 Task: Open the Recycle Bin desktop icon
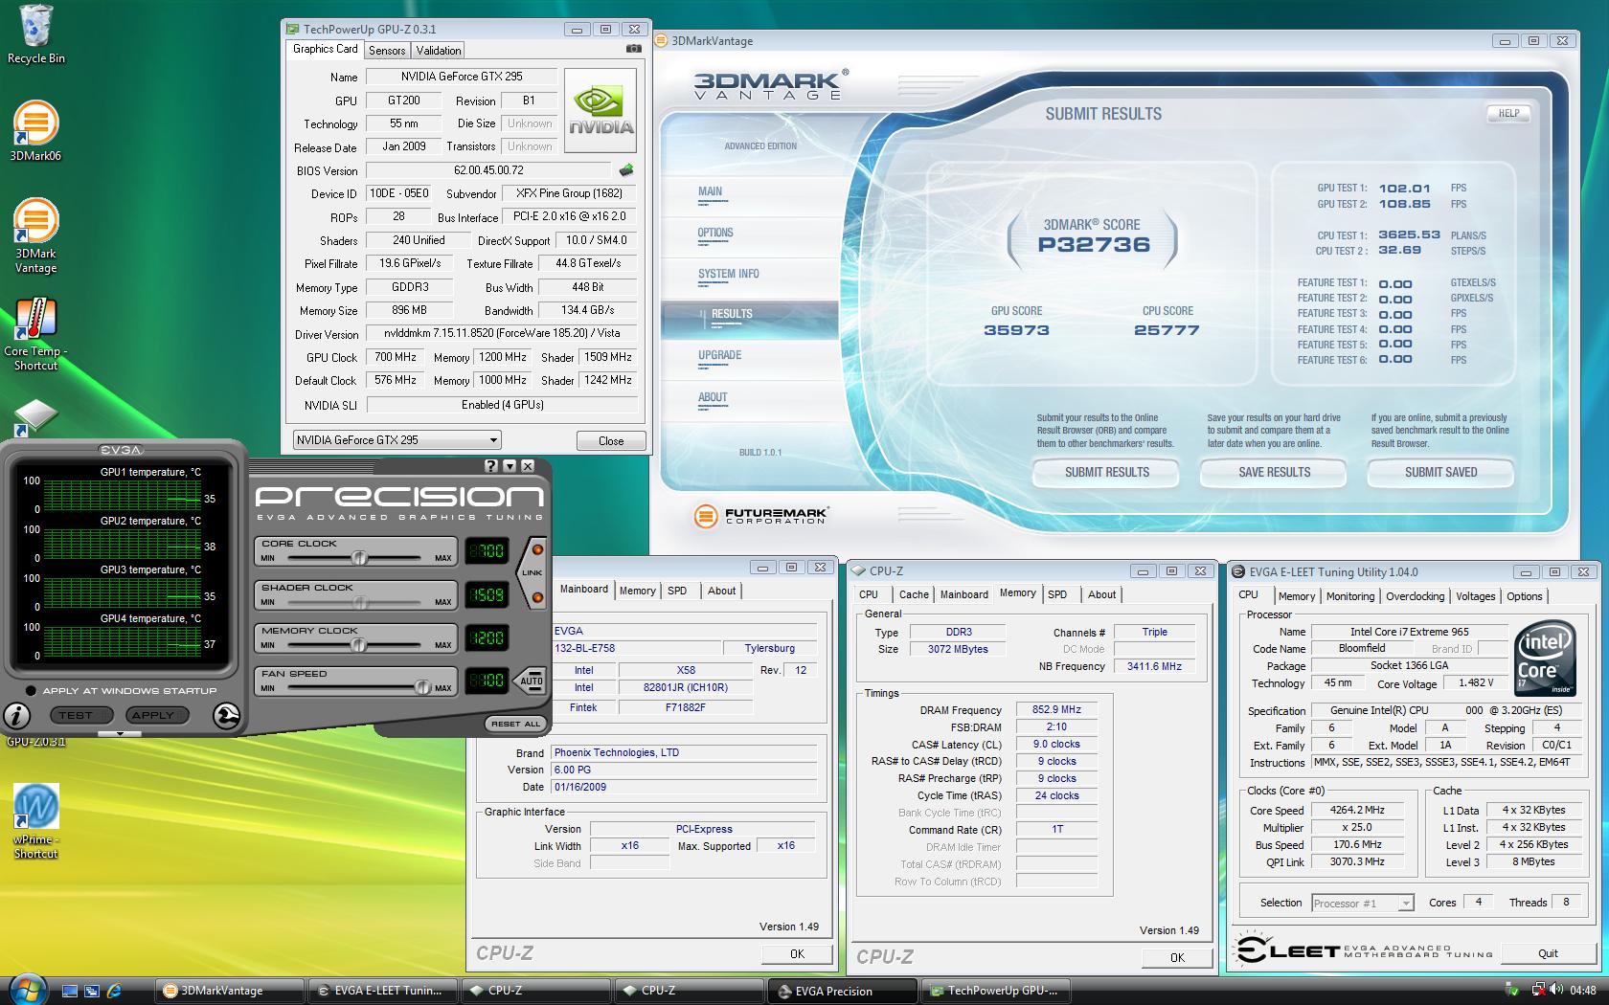coord(36,34)
